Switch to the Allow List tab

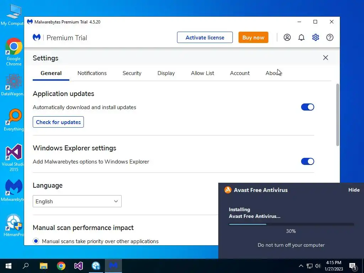pos(202,73)
